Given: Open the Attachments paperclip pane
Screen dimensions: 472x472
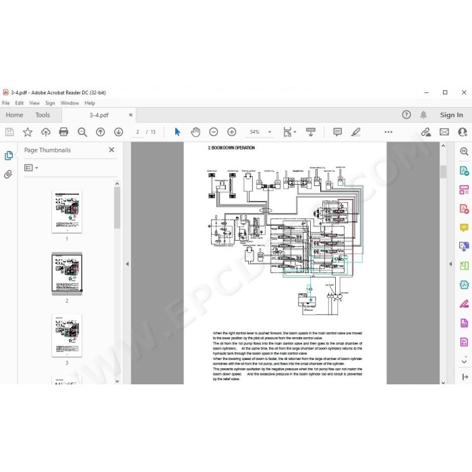Looking at the screenshot, I should [8, 174].
